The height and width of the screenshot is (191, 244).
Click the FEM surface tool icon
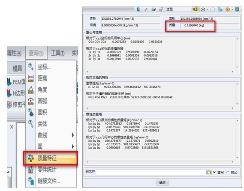(x=9, y=82)
